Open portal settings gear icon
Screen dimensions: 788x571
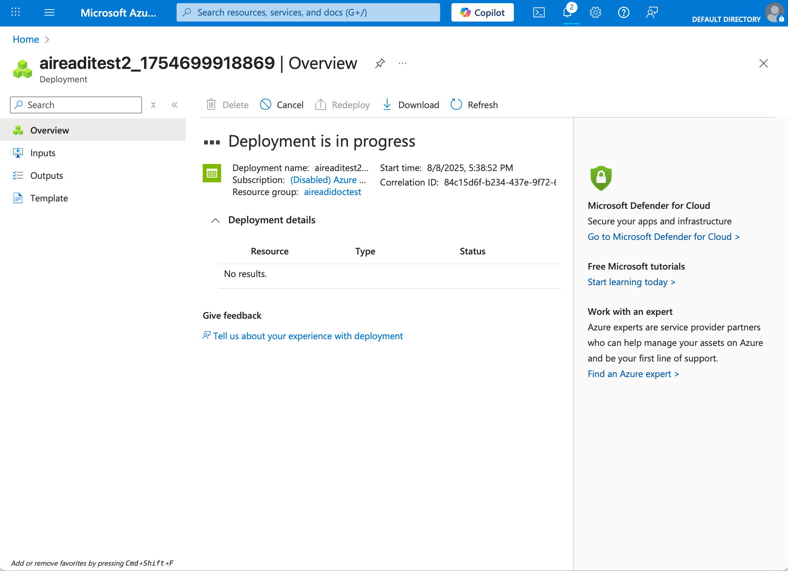point(595,13)
